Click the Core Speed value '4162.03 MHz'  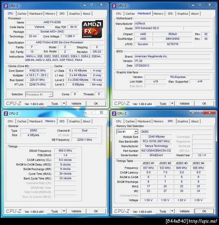click(x=38, y=71)
